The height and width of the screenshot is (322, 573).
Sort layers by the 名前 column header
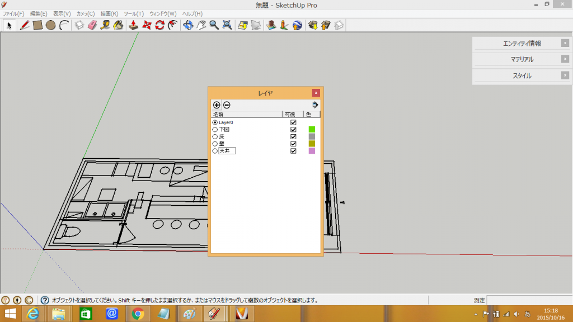[246, 114]
